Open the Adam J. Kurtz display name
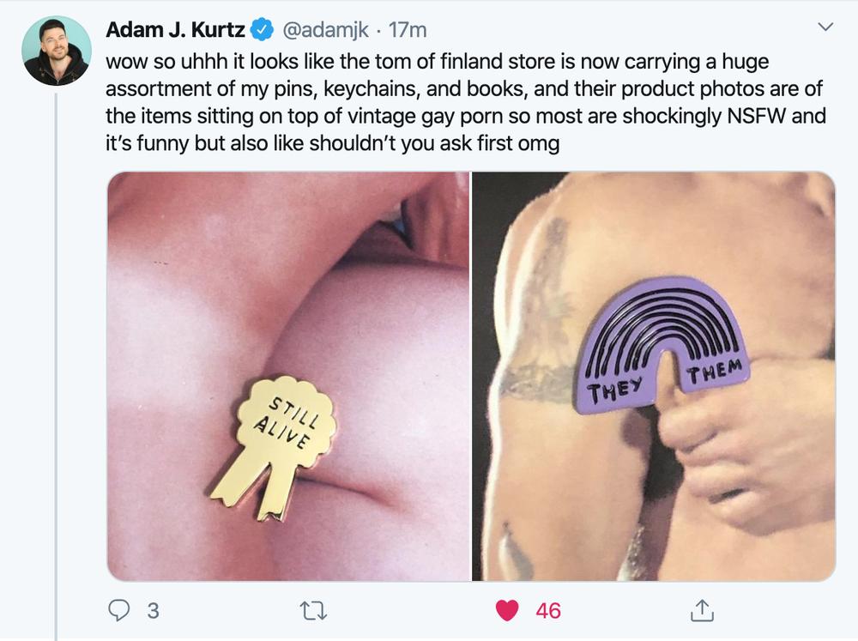This screenshot has width=858, height=641. [x=175, y=29]
